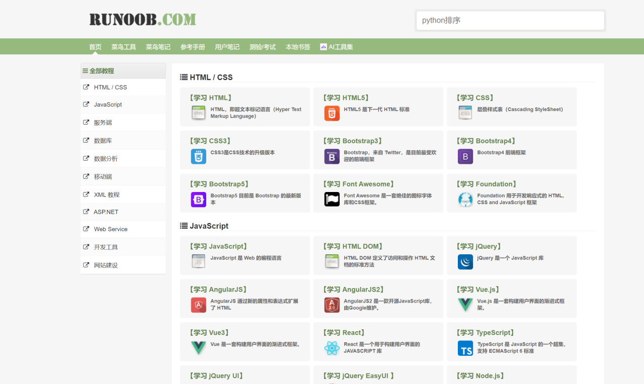
Task: Open the 【学习 HTML】 tutorial link
Action: point(210,98)
